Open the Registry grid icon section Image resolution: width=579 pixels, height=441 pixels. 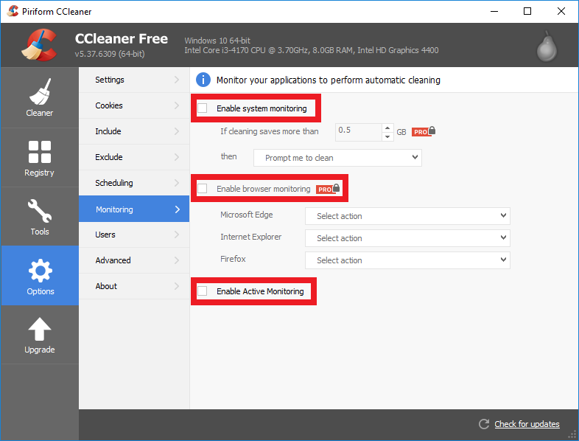tap(39, 158)
